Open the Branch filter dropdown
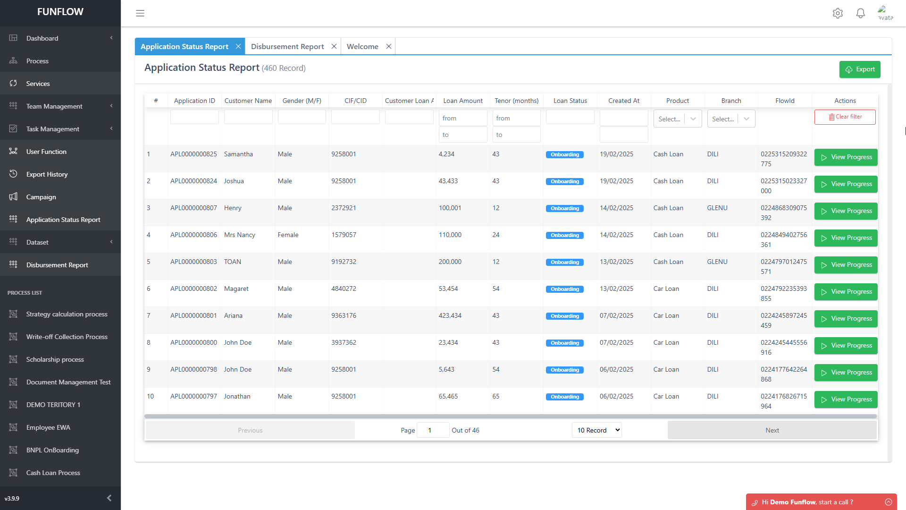This screenshot has height=510, width=906. click(731, 119)
